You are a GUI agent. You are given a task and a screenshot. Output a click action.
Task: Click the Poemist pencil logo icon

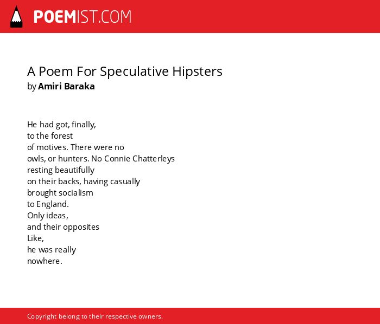(16, 16)
